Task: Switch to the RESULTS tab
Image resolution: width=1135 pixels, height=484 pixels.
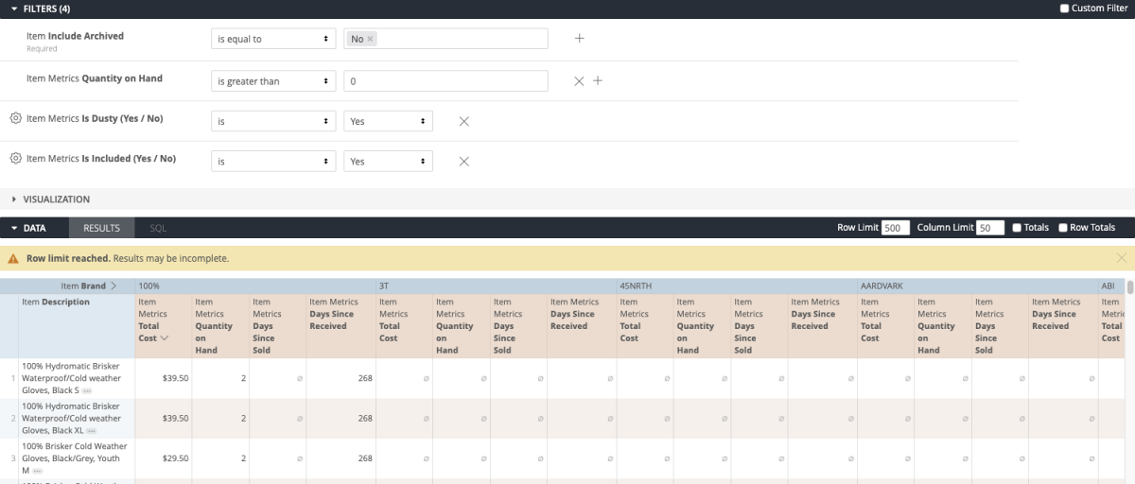Action: pyautogui.click(x=101, y=228)
